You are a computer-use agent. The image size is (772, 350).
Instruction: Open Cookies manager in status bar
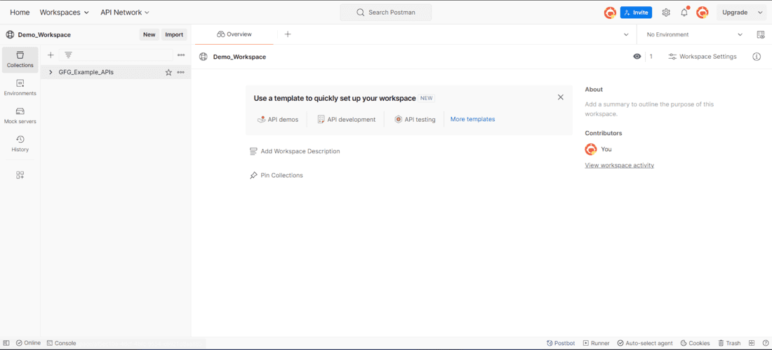[696, 343]
